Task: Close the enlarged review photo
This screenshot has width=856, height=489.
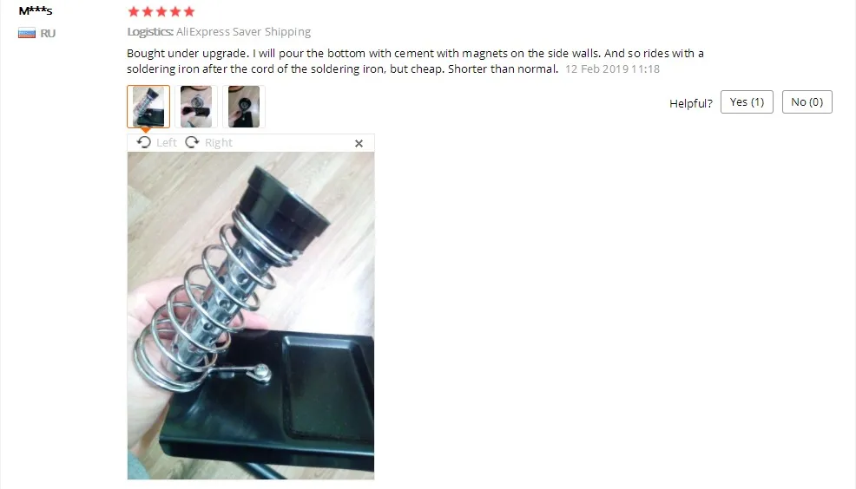Action: pyautogui.click(x=359, y=143)
